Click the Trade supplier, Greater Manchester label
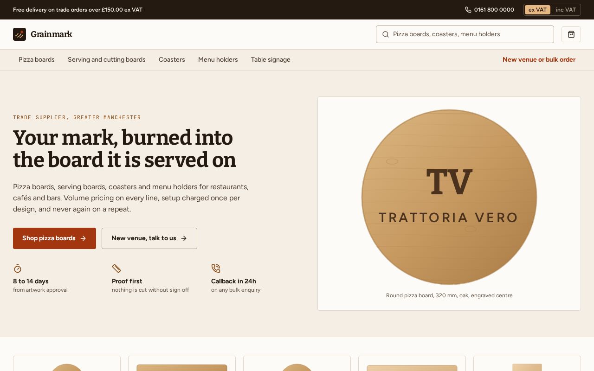594x371 pixels. (77, 117)
